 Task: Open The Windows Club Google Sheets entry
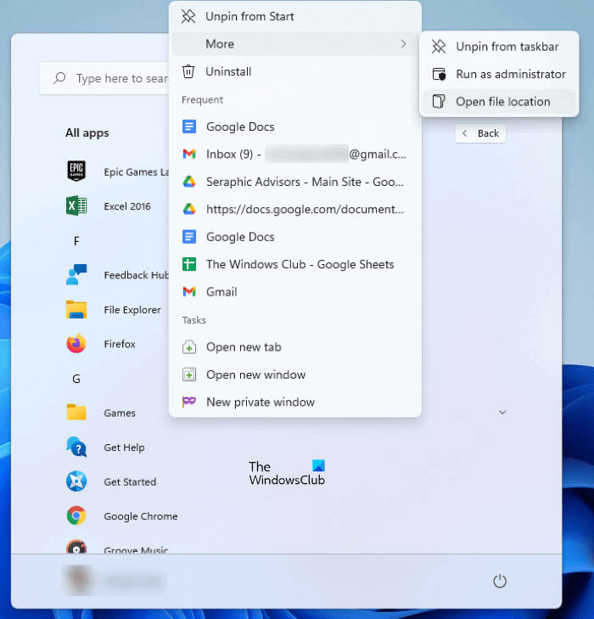point(300,264)
